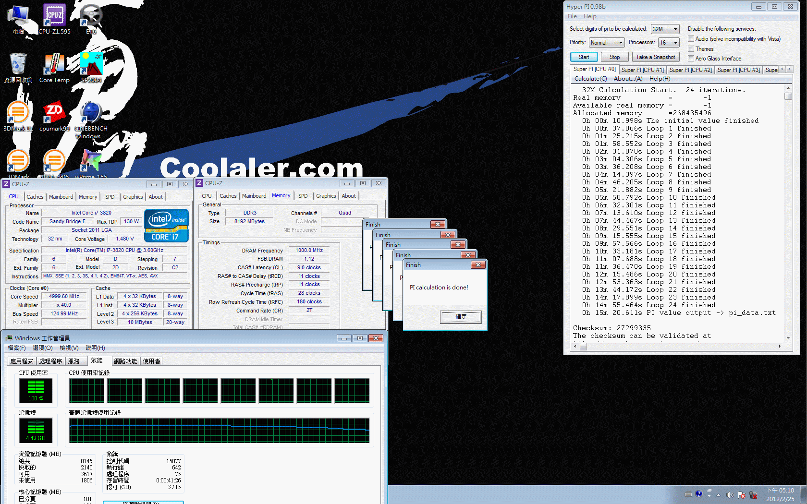
Task: Open the 檔案(F) menu in Task Manager
Action: click(17, 348)
